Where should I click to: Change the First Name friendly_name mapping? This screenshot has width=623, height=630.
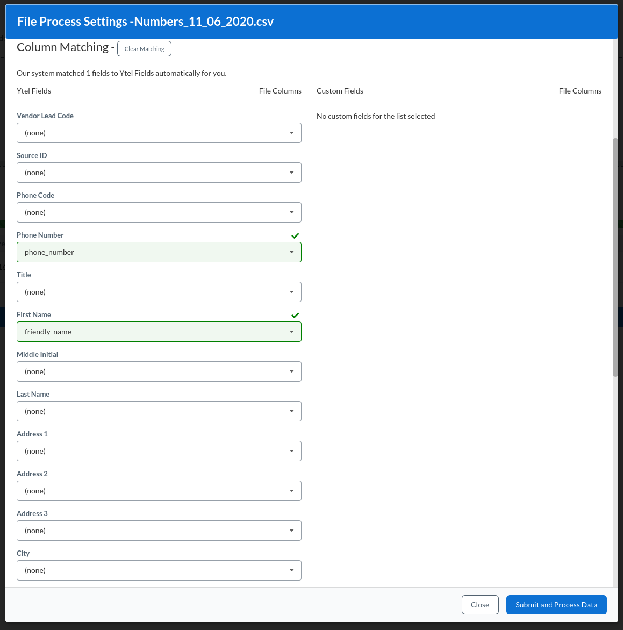point(159,332)
